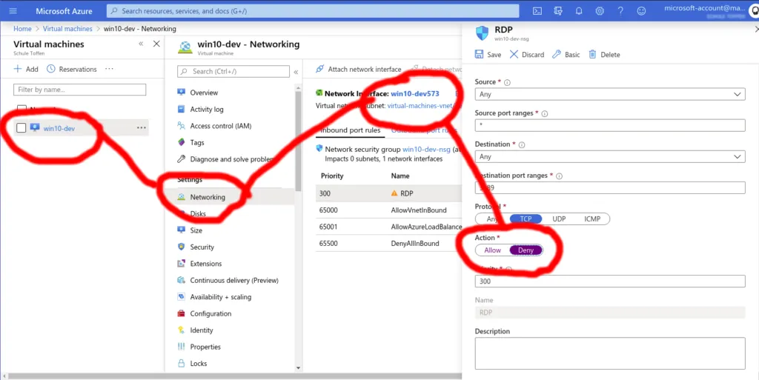759x380 pixels.
Task: Select ICMP protocol
Action: (592, 219)
